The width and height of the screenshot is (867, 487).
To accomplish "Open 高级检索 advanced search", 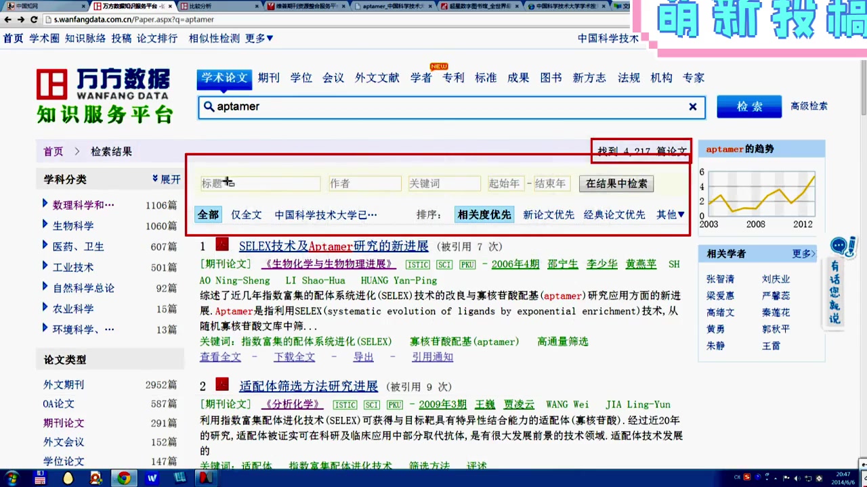I will pyautogui.click(x=809, y=106).
